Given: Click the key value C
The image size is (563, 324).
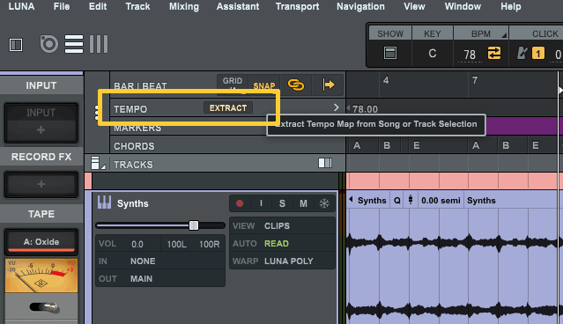Looking at the screenshot, I should (x=433, y=54).
